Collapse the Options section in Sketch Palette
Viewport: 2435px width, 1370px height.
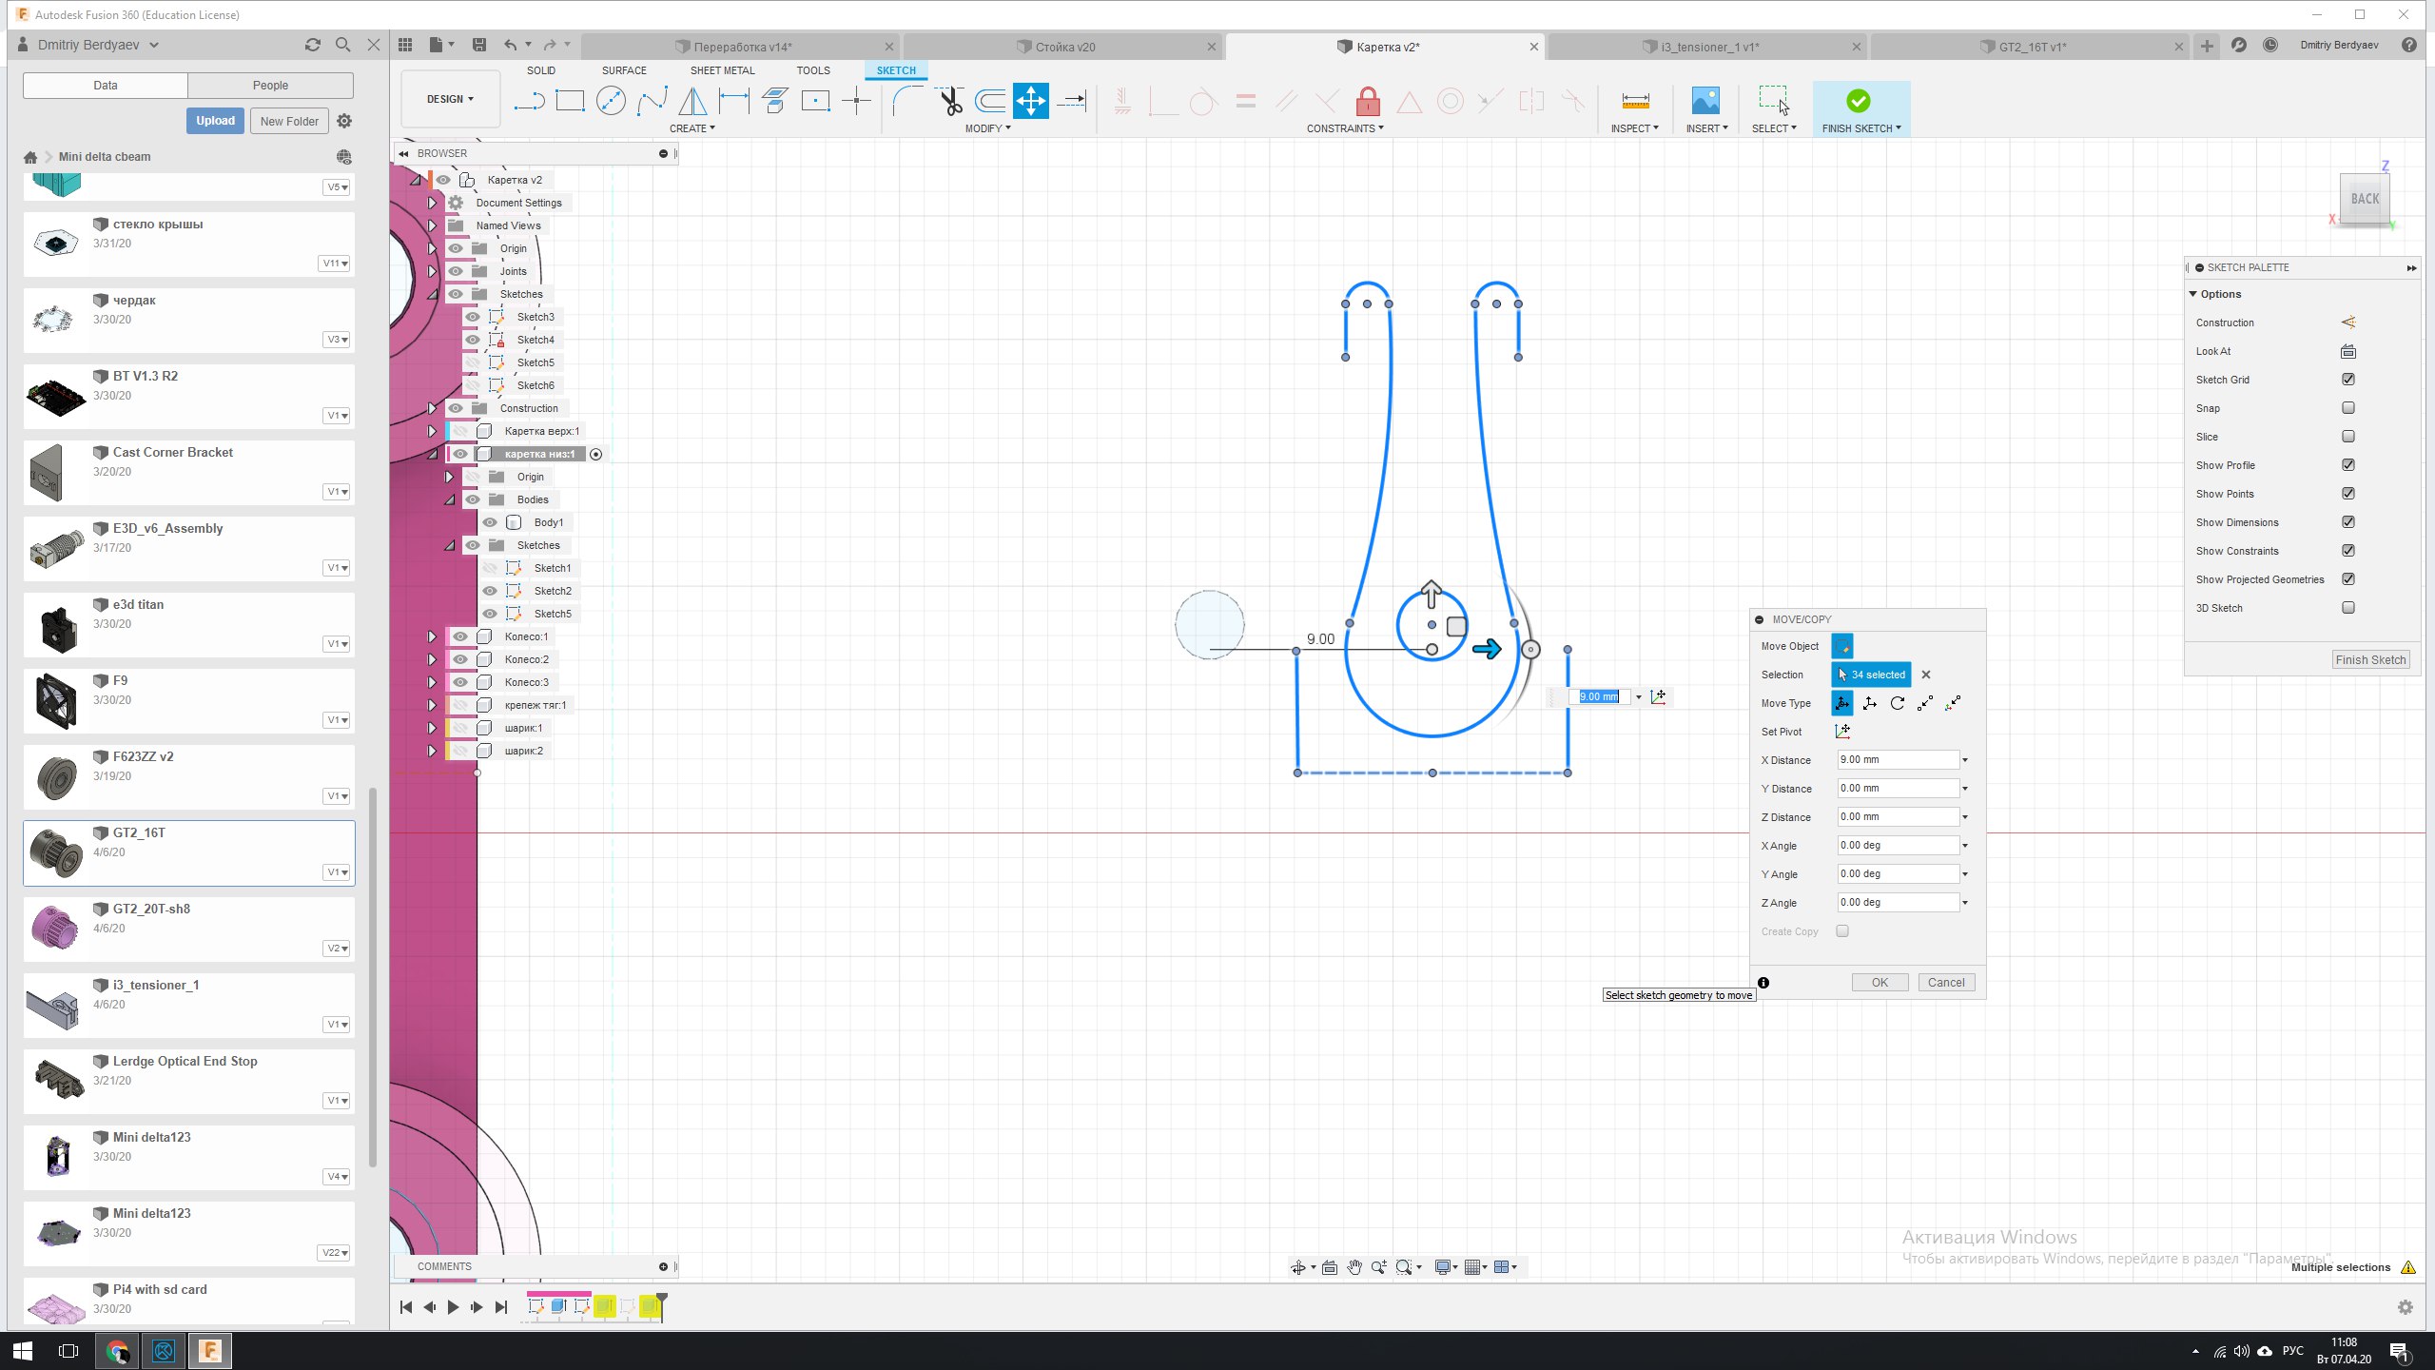point(2193,294)
